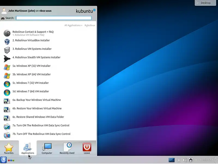Click the Windows 7 (64) VM Installer icon
Viewport: 218px width, 164px height.
[7, 93]
